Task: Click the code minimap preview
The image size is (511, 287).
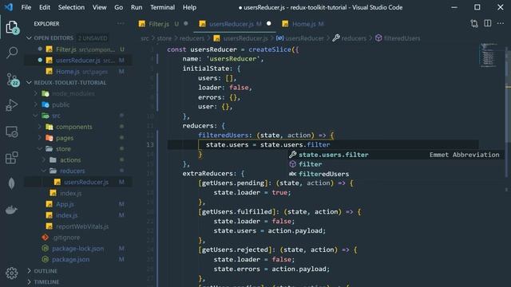Action: tap(488, 55)
